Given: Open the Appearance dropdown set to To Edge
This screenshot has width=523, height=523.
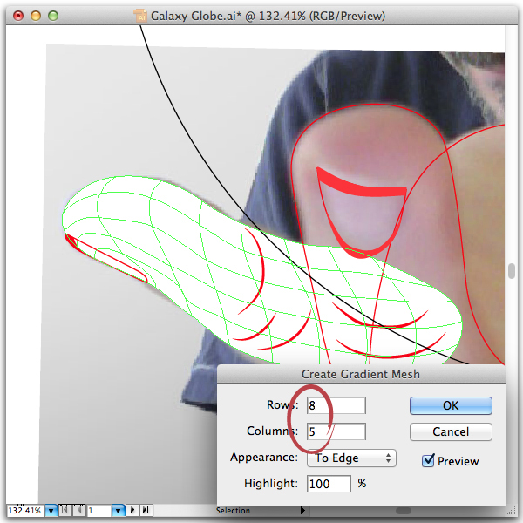Looking at the screenshot, I should 351,458.
